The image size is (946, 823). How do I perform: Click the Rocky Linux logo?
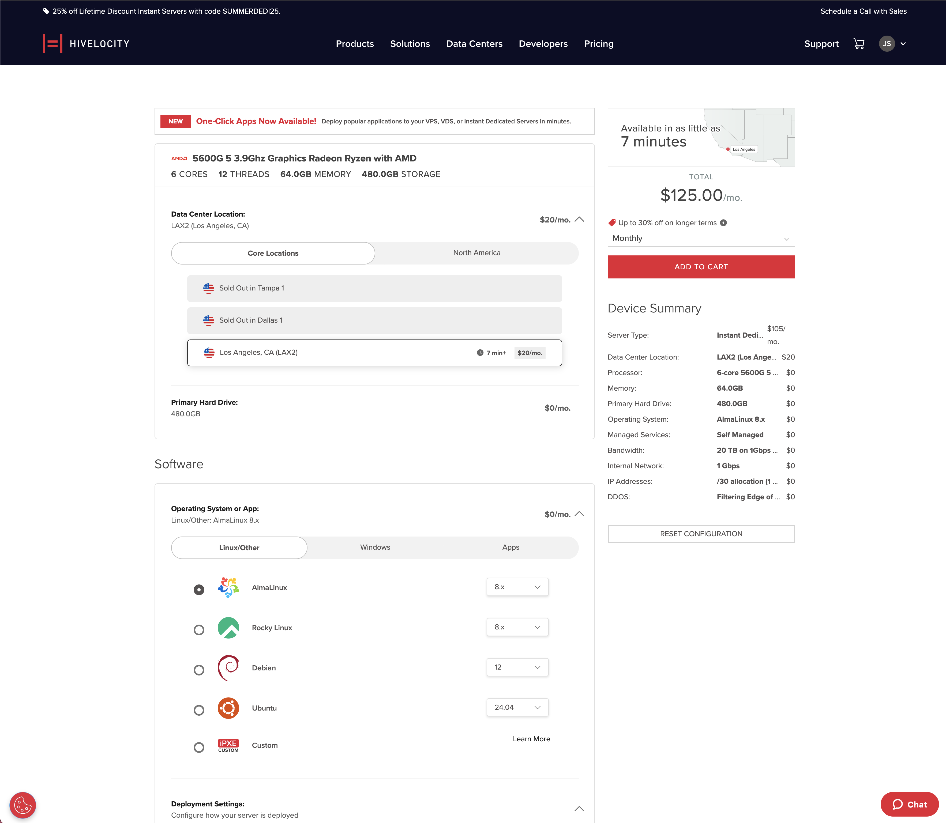click(x=228, y=628)
